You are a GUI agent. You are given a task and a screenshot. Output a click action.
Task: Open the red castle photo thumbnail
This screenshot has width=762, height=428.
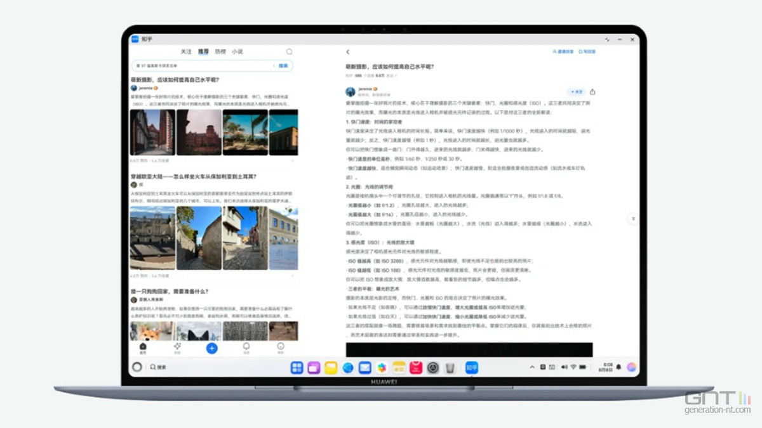tap(199, 132)
